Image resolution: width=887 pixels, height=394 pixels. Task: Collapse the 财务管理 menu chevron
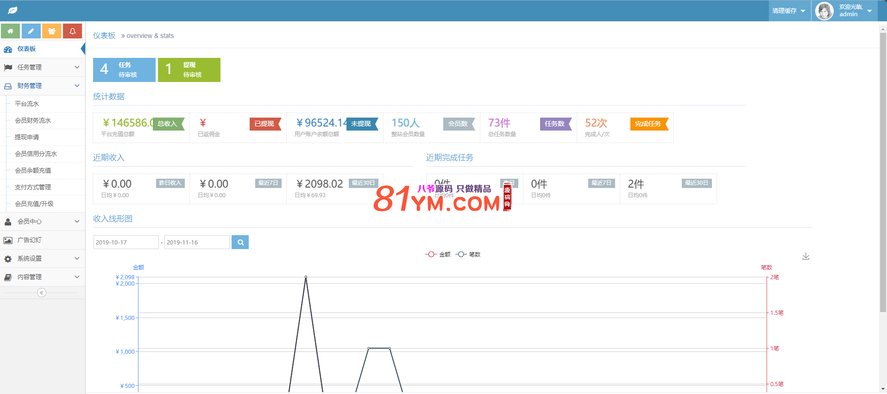pyautogui.click(x=77, y=86)
